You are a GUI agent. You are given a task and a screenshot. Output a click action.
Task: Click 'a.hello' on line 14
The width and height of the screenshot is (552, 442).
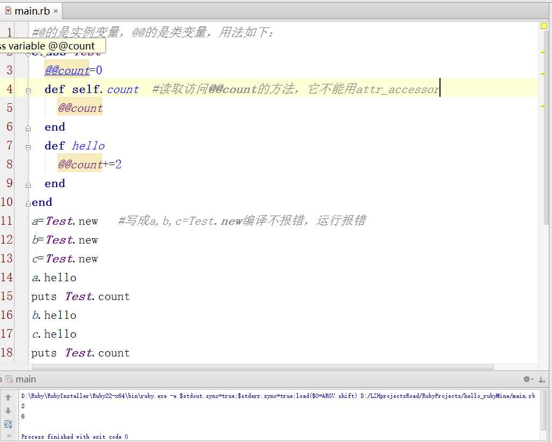coord(54,278)
